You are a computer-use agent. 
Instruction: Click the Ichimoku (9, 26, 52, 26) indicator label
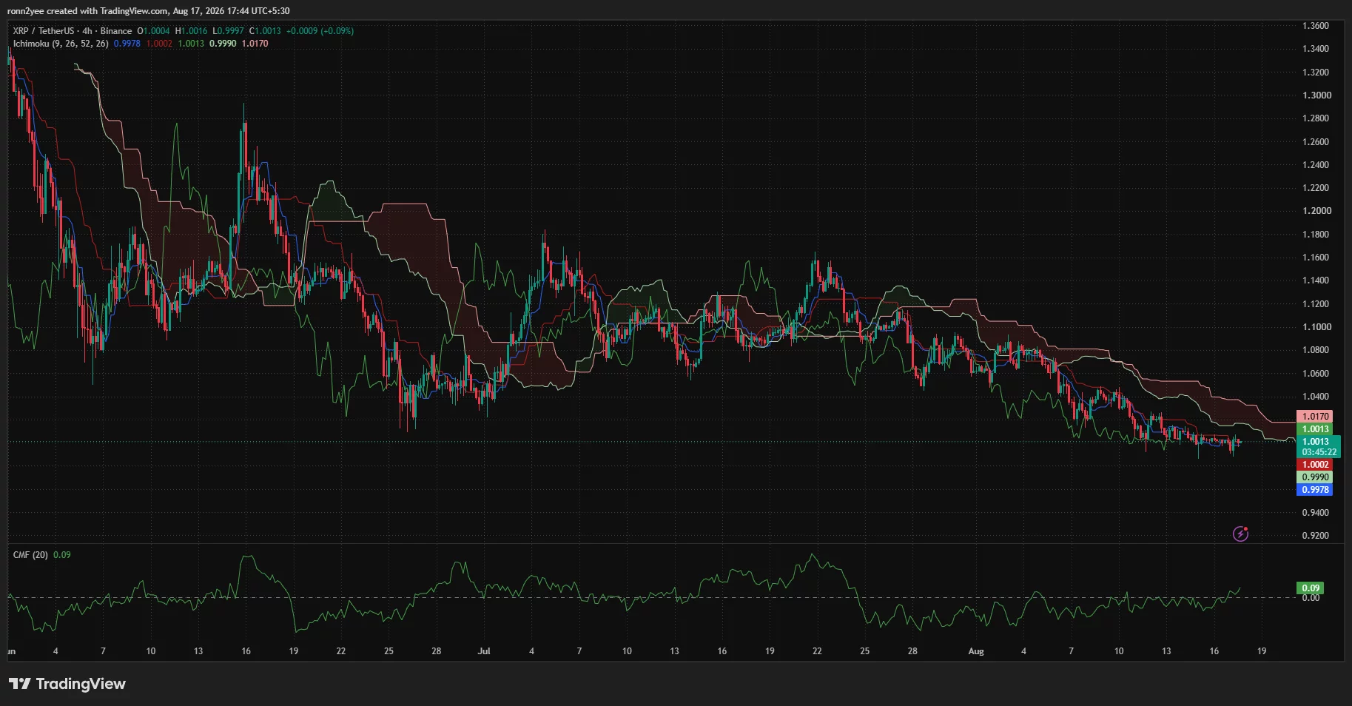(x=61, y=44)
